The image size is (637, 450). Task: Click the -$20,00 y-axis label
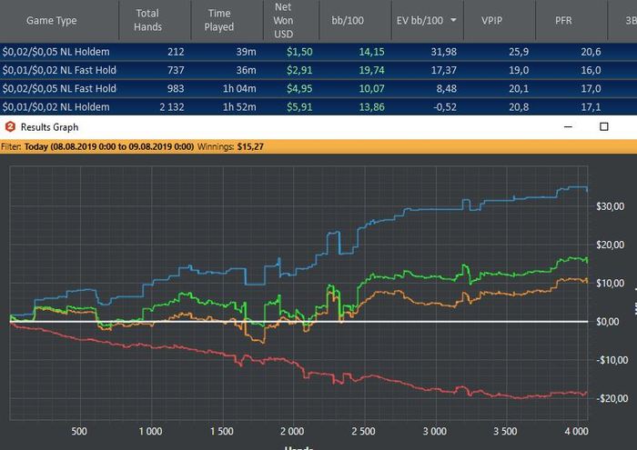(612, 398)
